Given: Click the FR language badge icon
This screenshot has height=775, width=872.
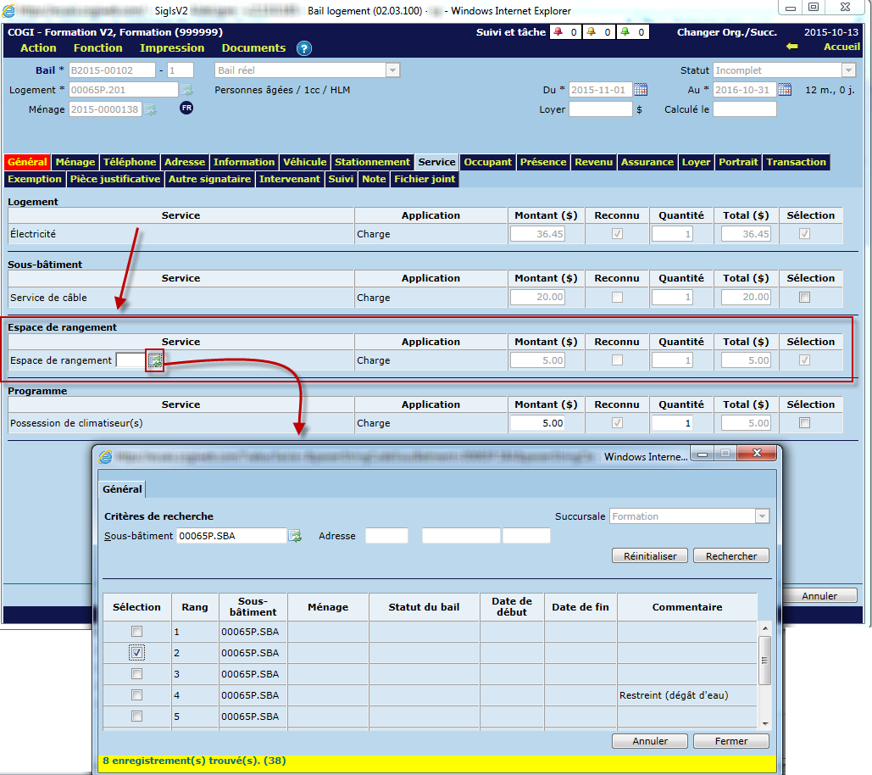Looking at the screenshot, I should tap(186, 109).
